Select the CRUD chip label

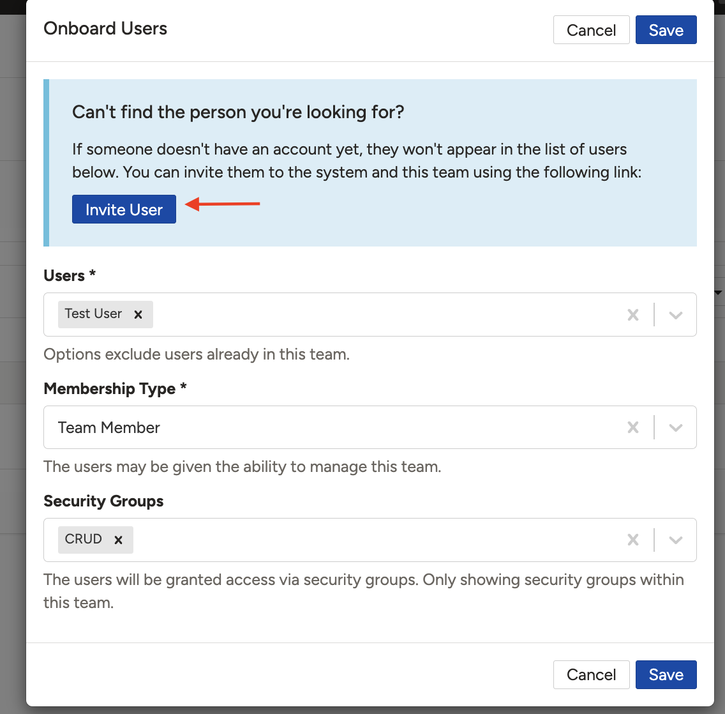83,539
